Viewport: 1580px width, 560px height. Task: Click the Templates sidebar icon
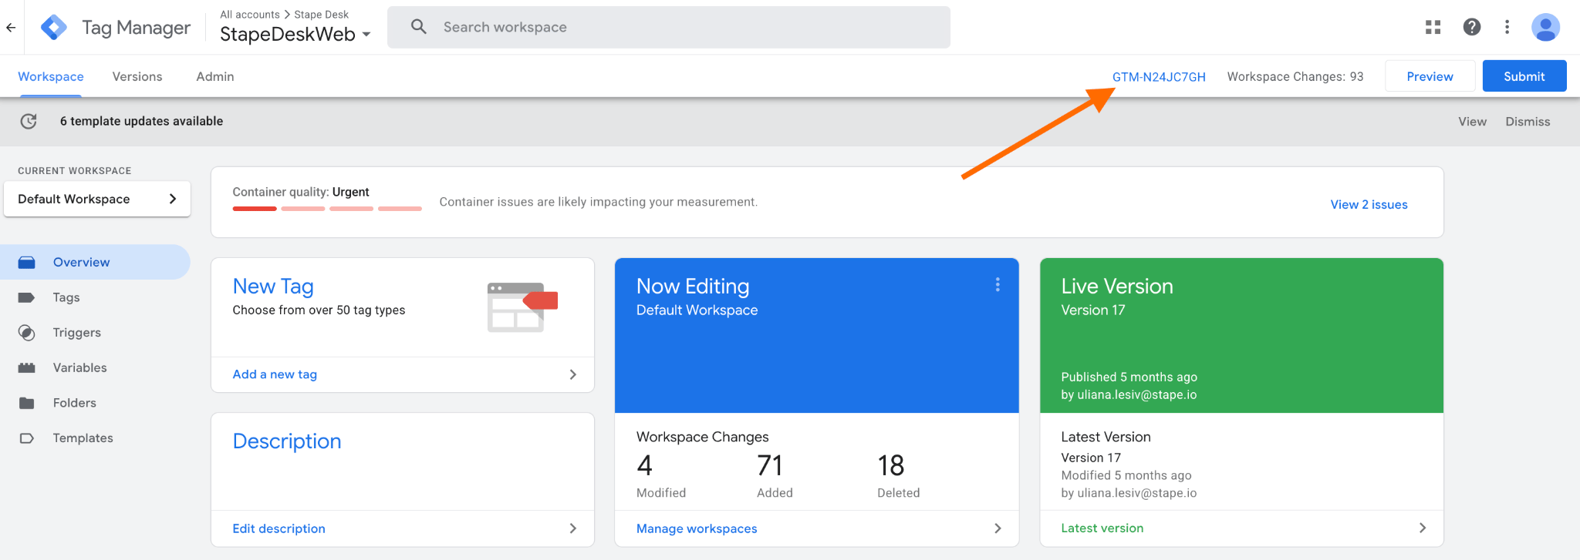(x=27, y=438)
